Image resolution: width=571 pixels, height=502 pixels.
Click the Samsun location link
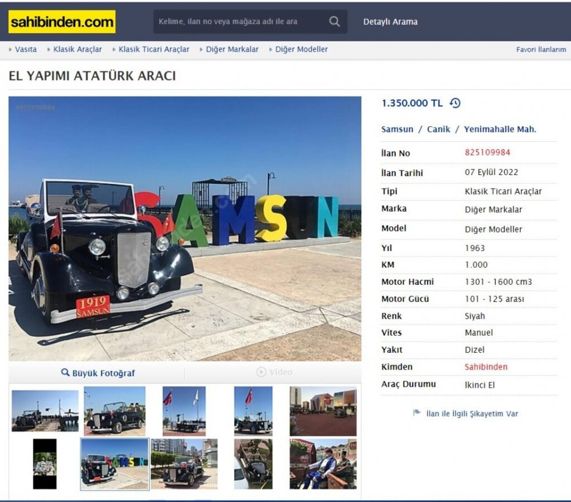click(397, 129)
